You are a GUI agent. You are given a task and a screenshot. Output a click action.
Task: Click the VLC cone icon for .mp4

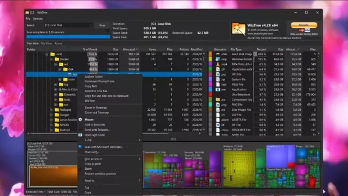tap(218, 64)
